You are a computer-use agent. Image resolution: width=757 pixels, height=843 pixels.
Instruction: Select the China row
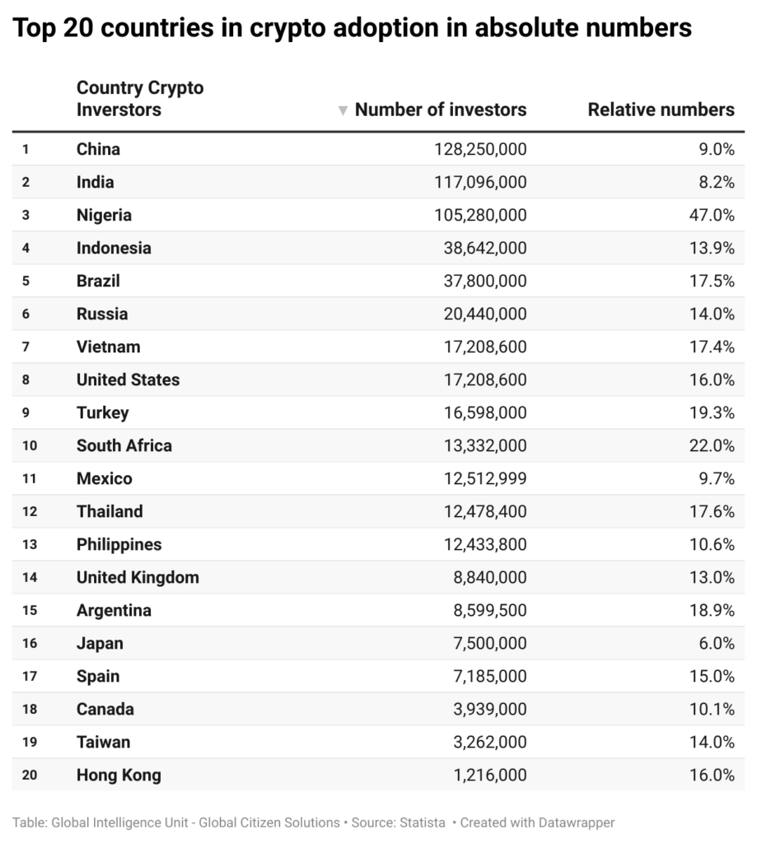pyautogui.click(x=378, y=149)
